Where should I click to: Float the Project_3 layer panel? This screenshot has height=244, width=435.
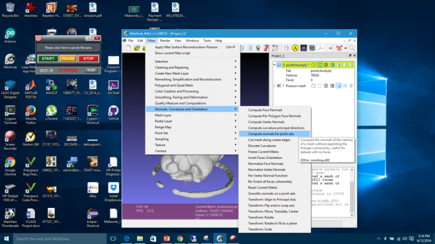350,56
